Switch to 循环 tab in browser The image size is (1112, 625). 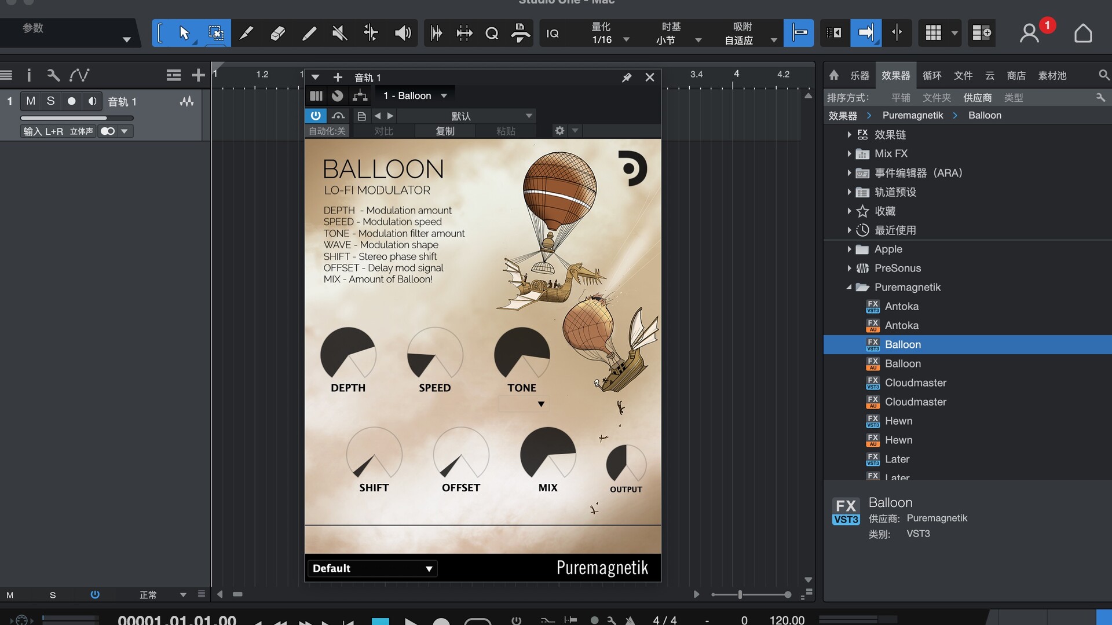932,75
